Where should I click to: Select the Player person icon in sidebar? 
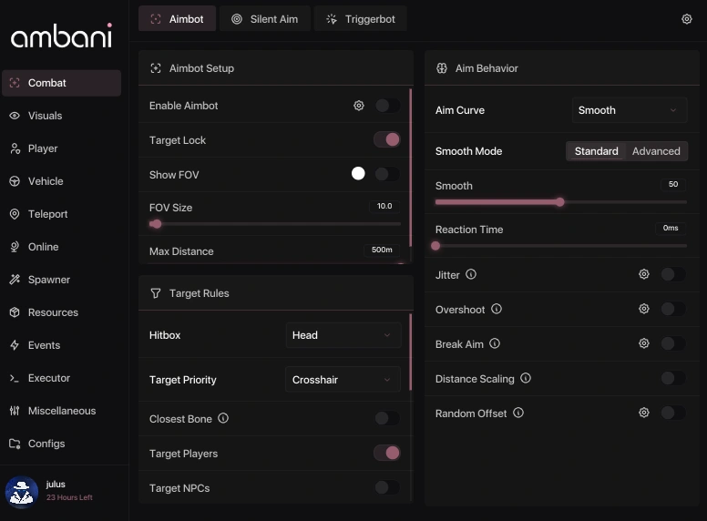[15, 148]
